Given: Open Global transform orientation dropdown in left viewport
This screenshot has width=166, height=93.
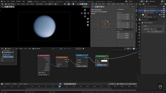Looking at the screenshot, I should [40, 4].
